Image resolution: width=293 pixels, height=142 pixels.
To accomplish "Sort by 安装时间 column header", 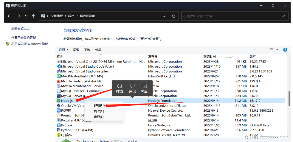I will 210,56.
